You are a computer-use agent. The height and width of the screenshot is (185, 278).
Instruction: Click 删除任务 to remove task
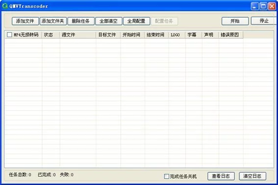tap(81, 21)
